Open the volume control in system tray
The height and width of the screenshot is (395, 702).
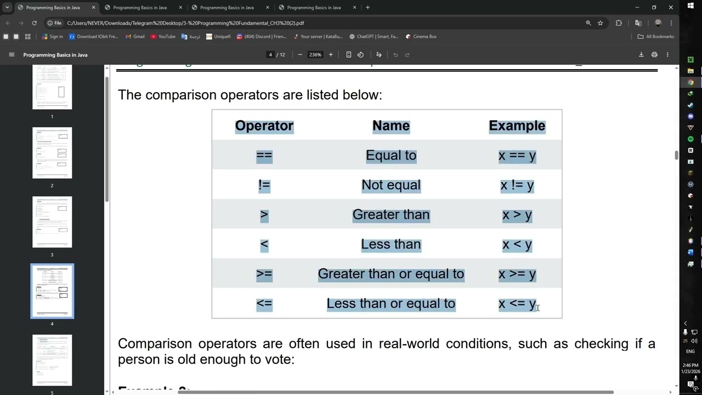tap(695, 341)
